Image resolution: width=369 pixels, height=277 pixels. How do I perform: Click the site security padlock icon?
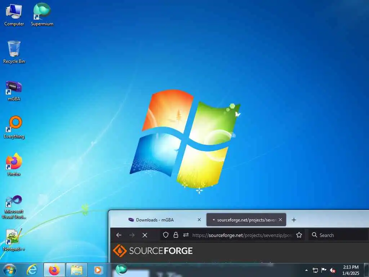click(x=176, y=235)
